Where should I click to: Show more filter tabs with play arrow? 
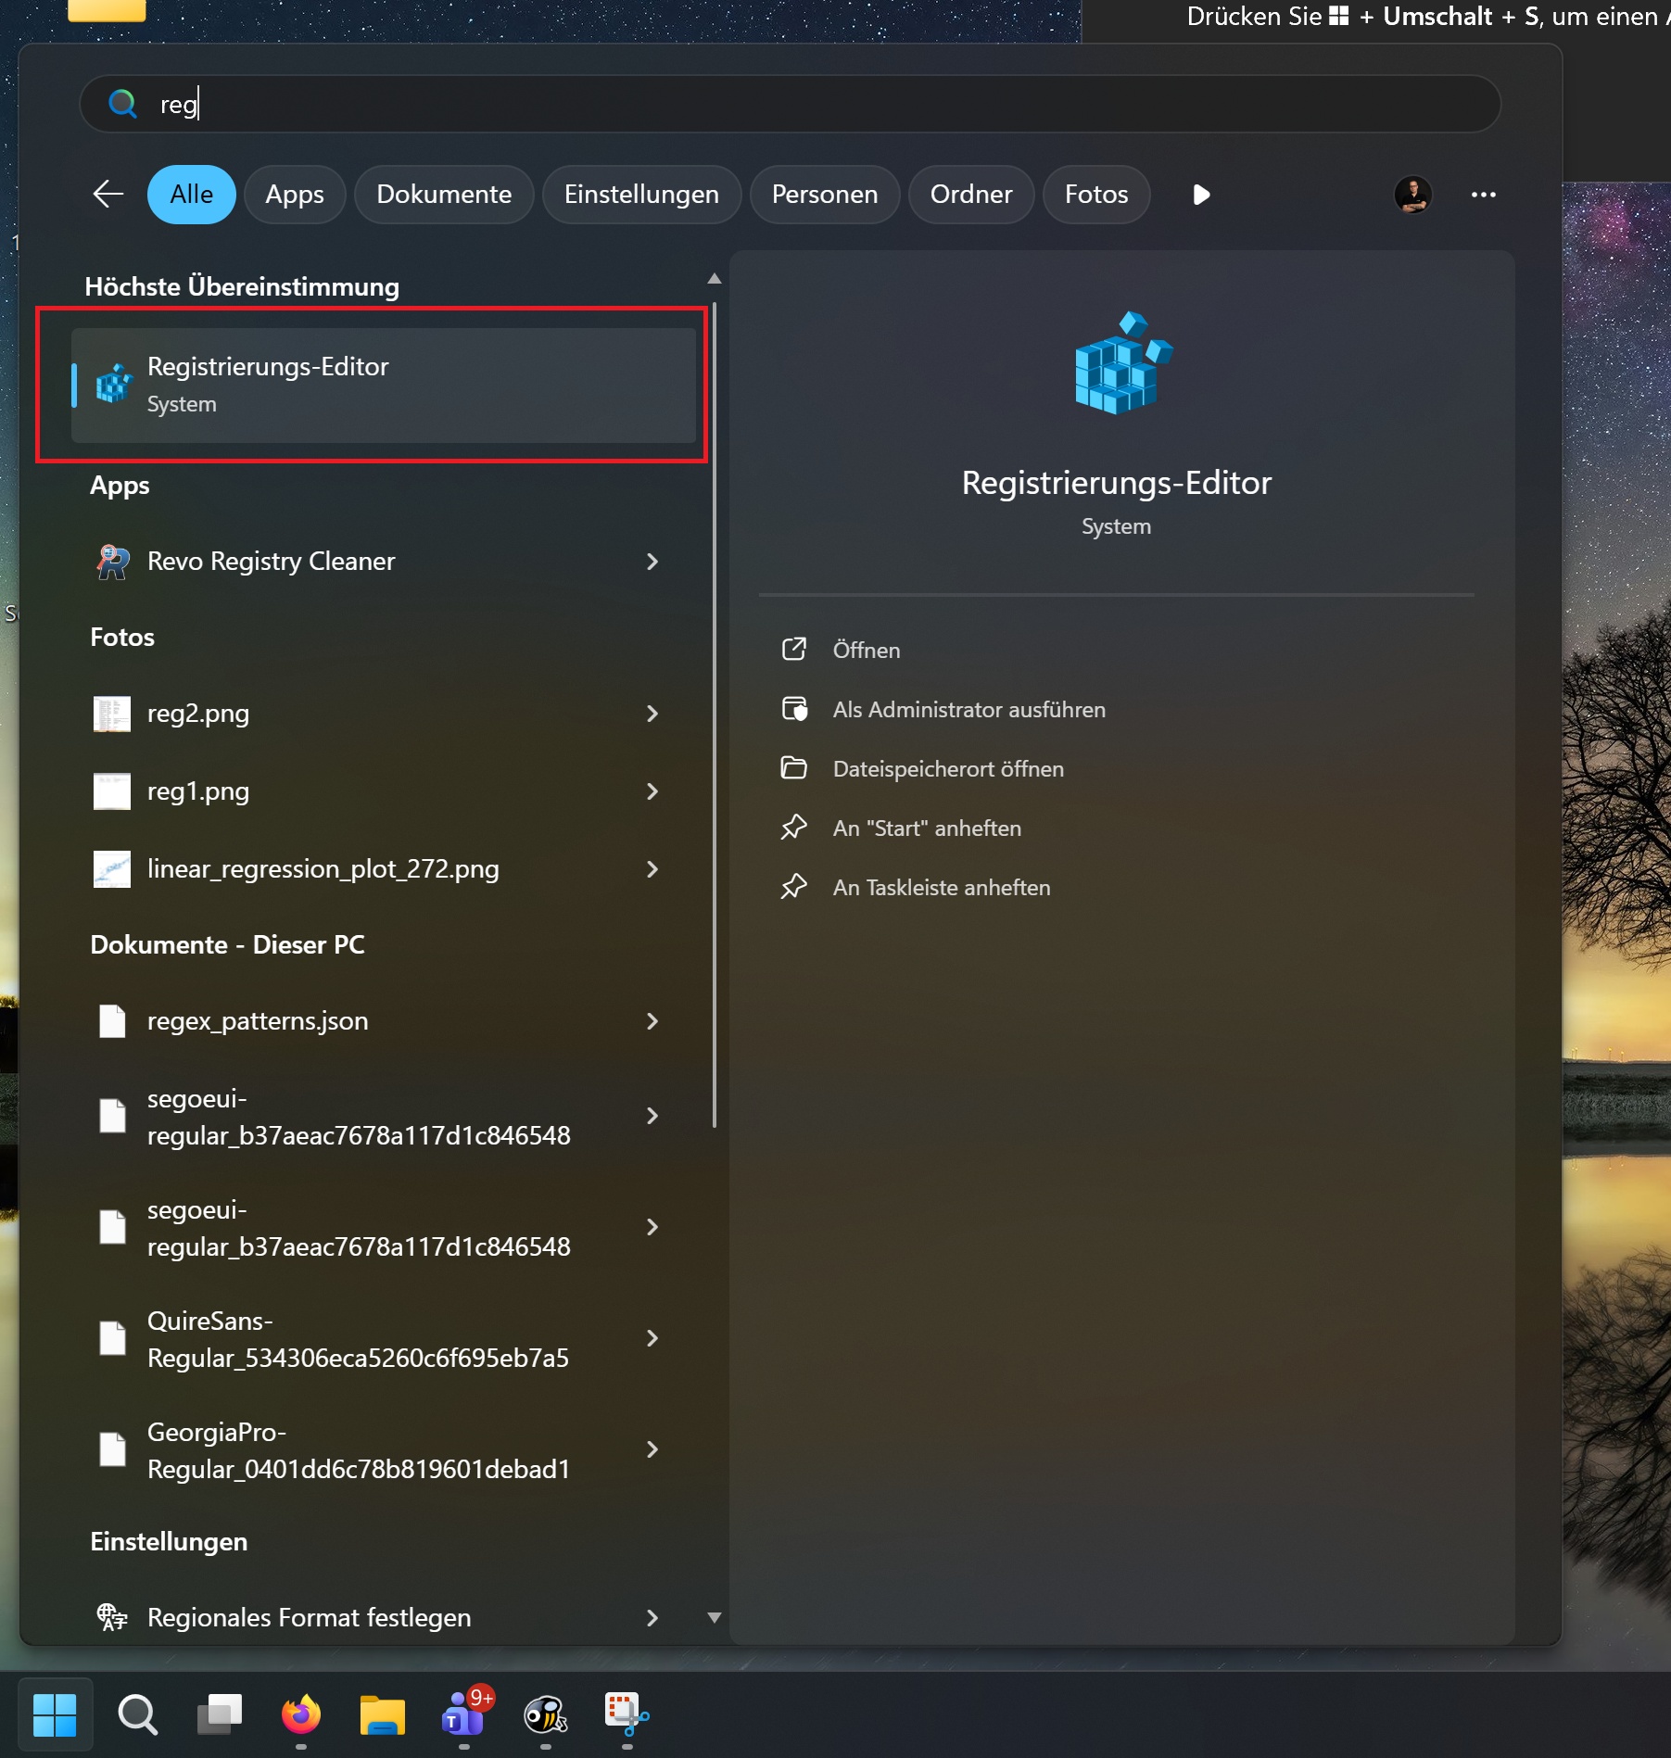pos(1201,195)
